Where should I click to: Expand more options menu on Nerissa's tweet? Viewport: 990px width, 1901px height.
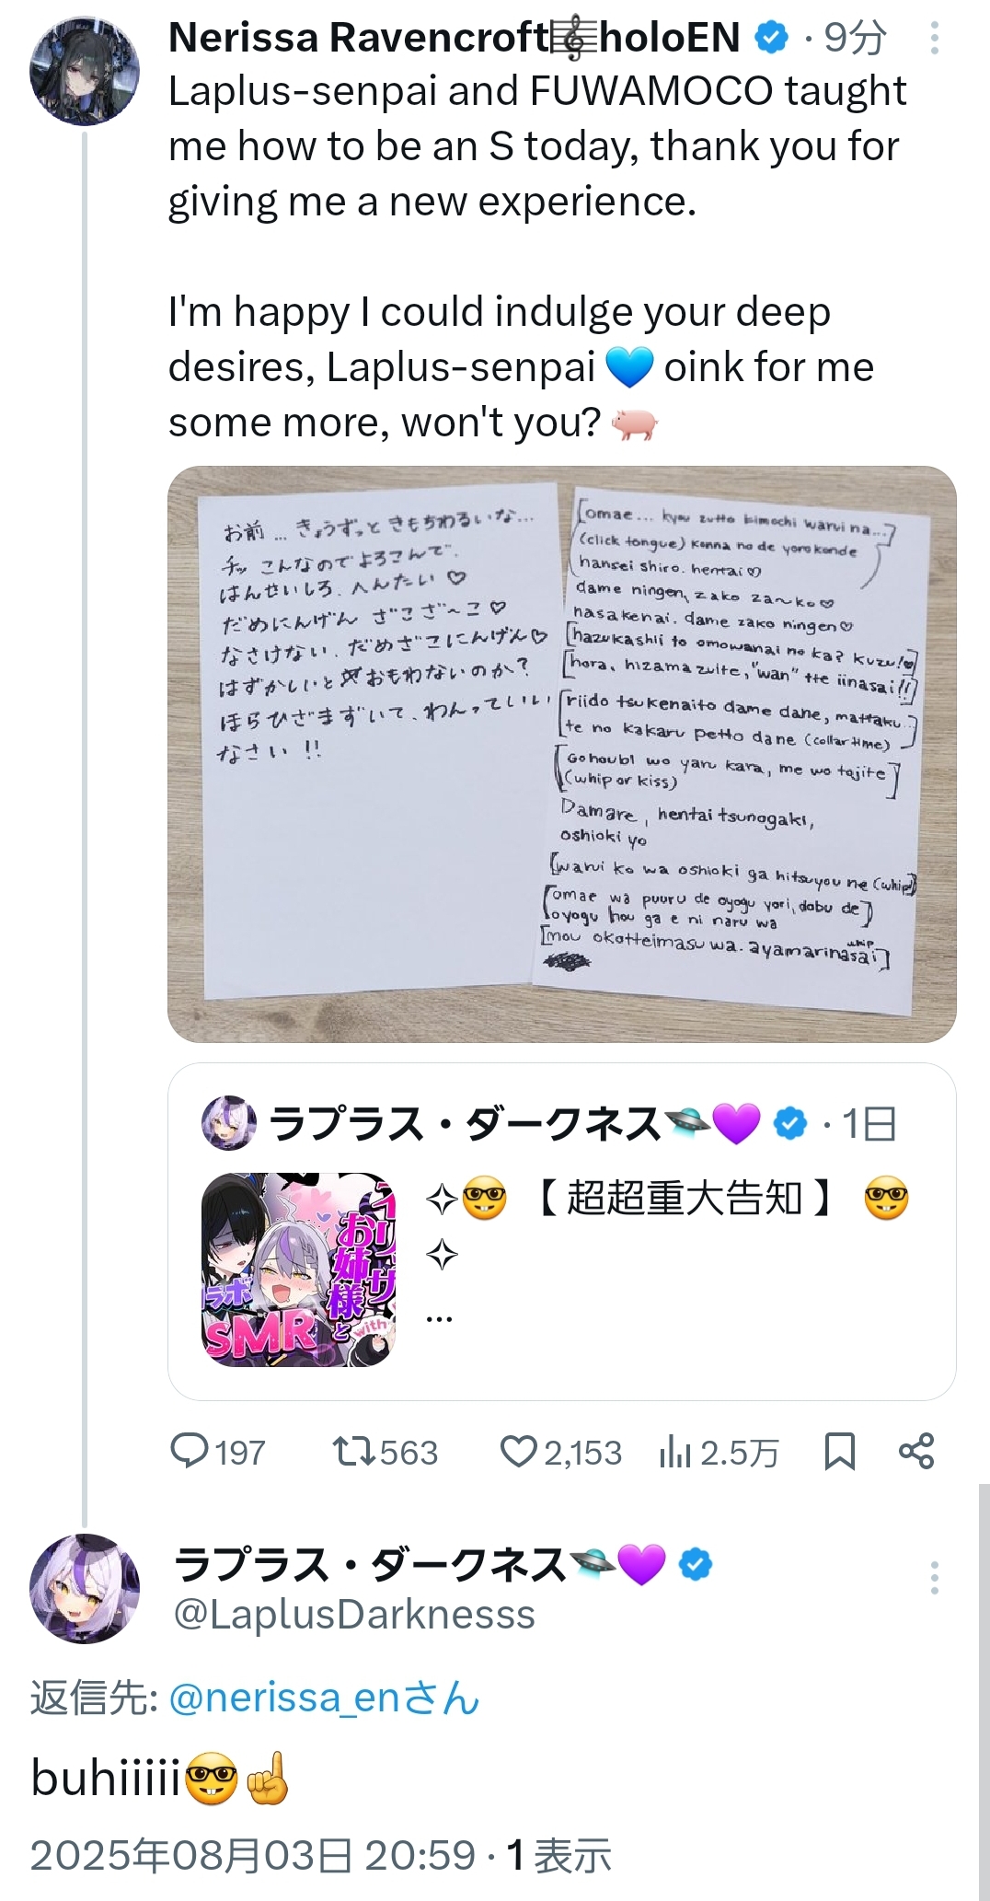pyautogui.click(x=934, y=38)
